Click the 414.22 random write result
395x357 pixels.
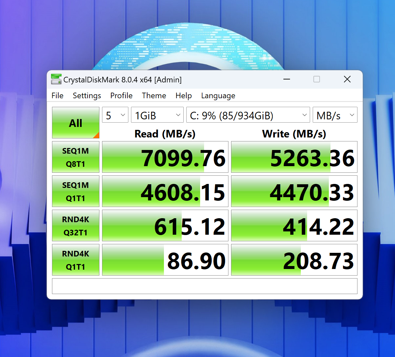pos(294,225)
